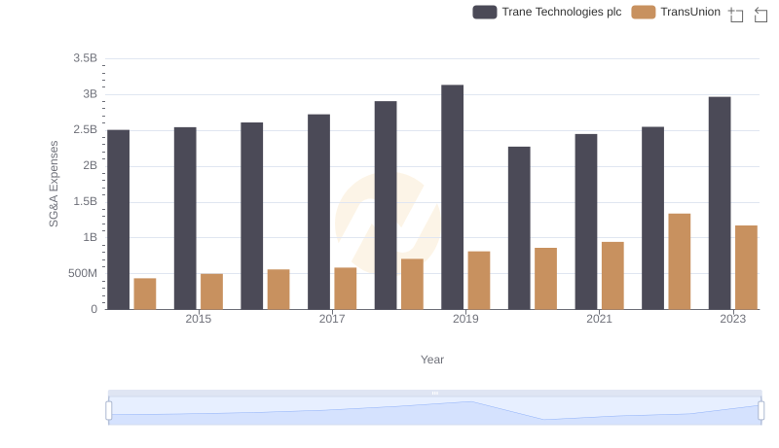This screenshot has width=779, height=448.
Task: Click the 0 y-axis label
Action: 93,309
